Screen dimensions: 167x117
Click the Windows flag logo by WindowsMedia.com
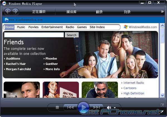tap(126, 27)
